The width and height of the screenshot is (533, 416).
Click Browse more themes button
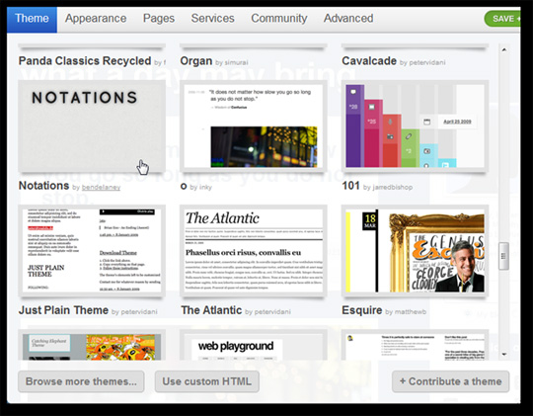point(81,381)
